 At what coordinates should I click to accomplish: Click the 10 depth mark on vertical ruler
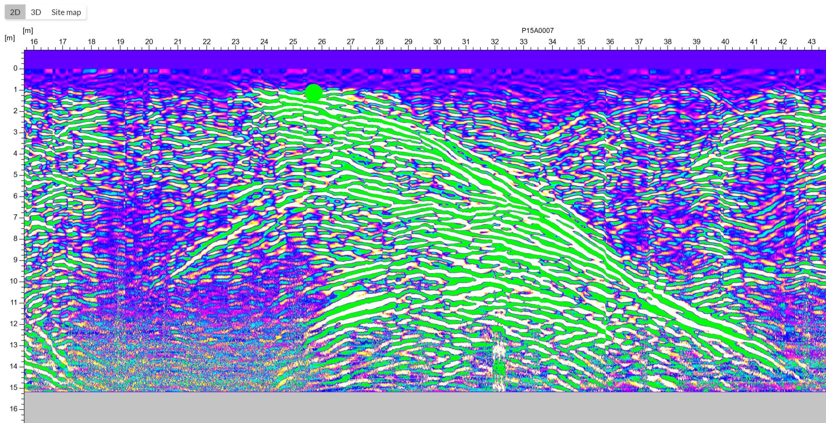pos(14,281)
